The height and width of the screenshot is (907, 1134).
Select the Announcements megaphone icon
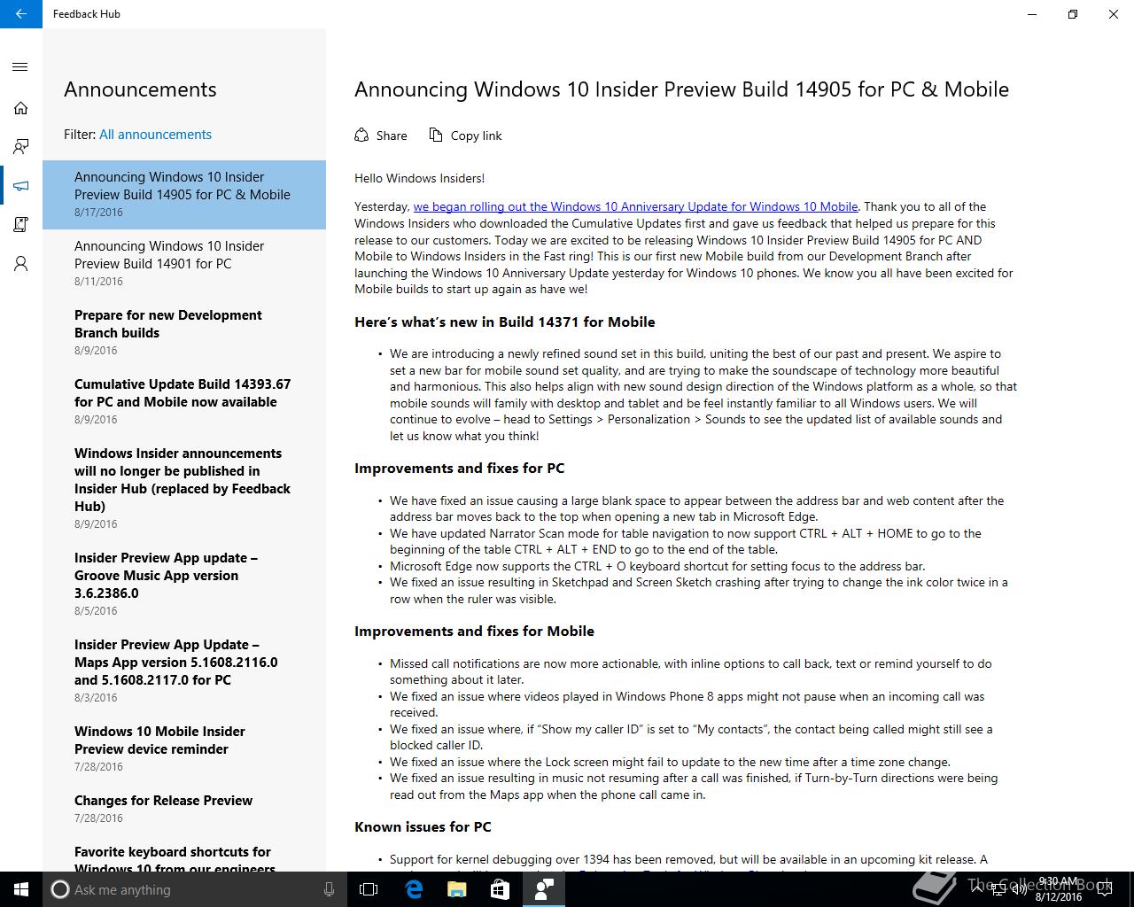click(x=21, y=186)
